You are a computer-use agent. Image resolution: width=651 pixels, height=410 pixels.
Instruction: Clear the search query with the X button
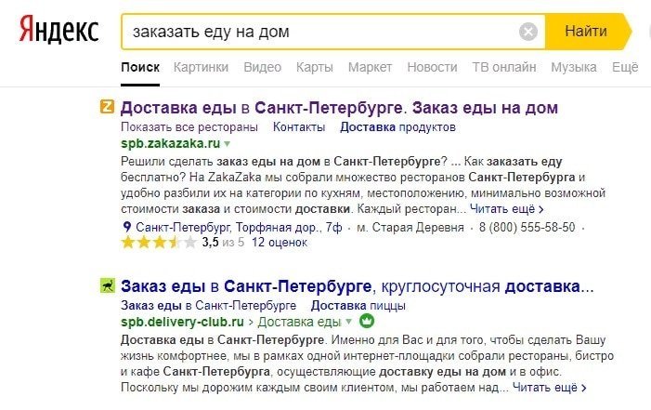coord(528,32)
